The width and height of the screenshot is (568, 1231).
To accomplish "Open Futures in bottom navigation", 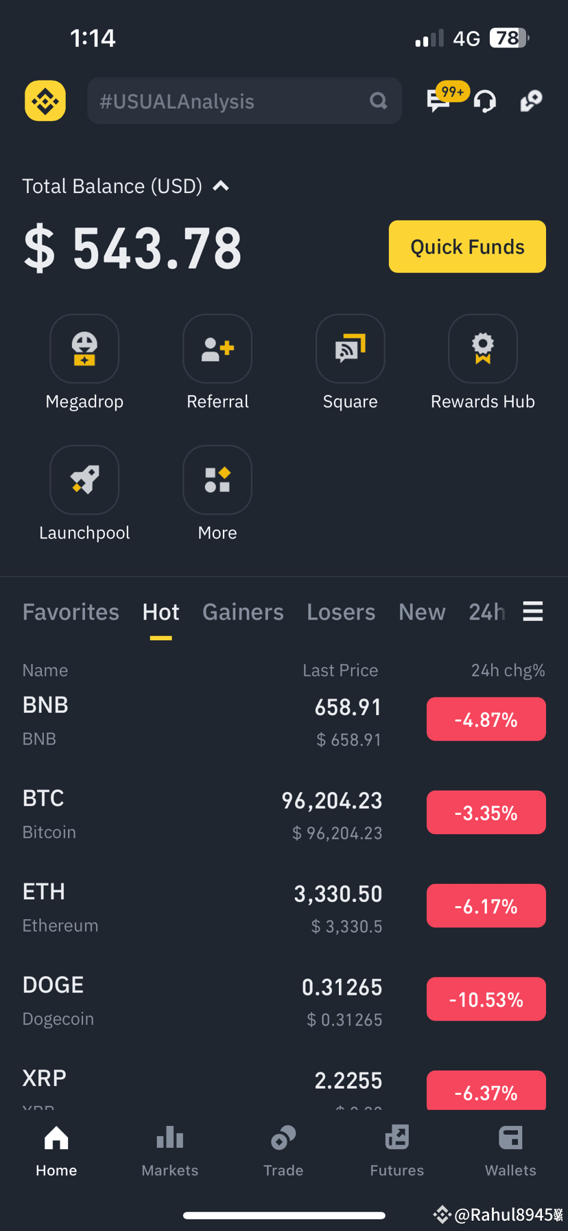I will coord(397,1151).
